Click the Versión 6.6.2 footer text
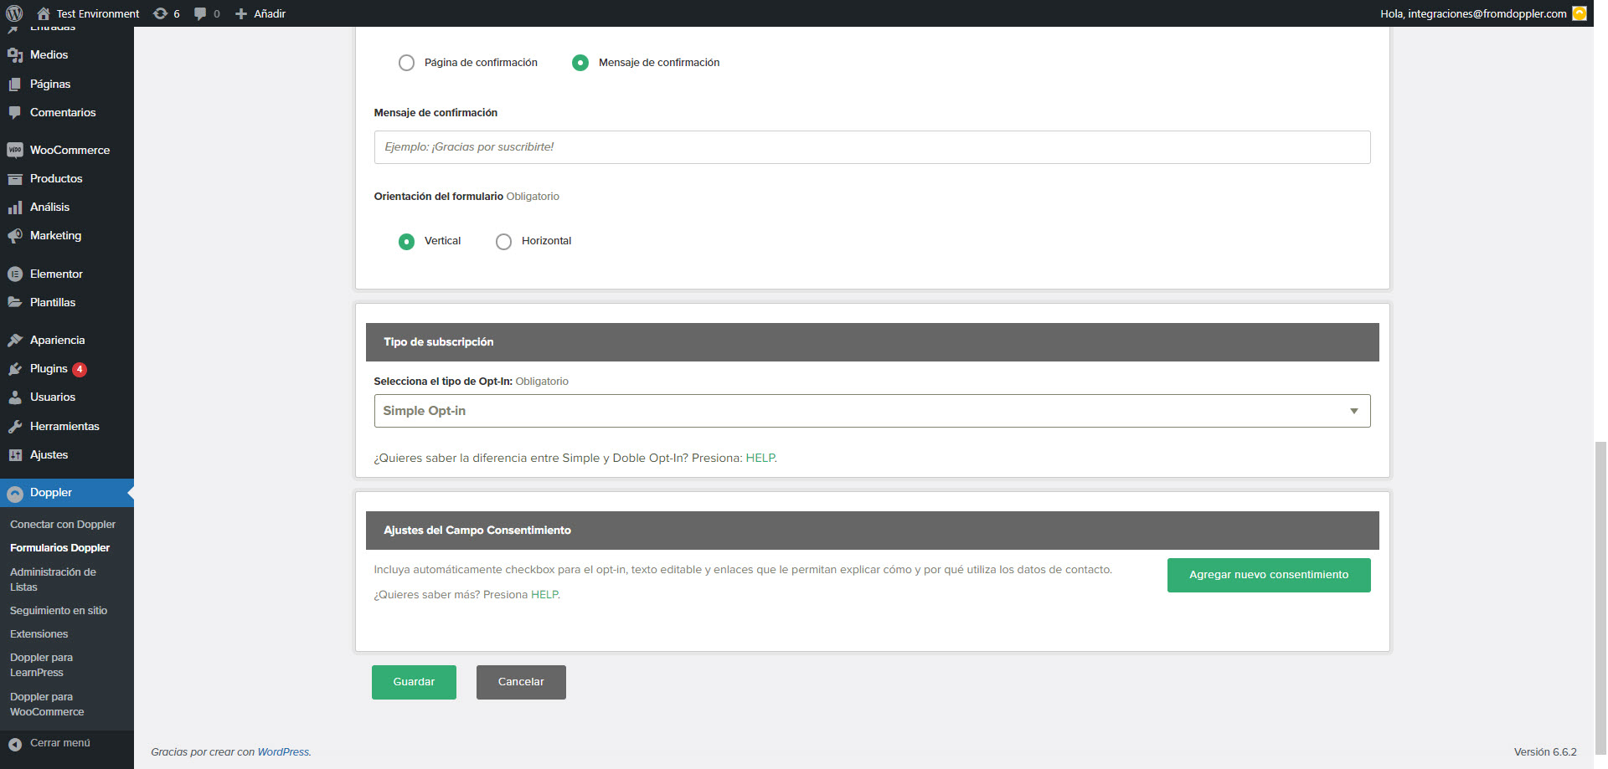The width and height of the screenshot is (1608, 769). tap(1545, 752)
